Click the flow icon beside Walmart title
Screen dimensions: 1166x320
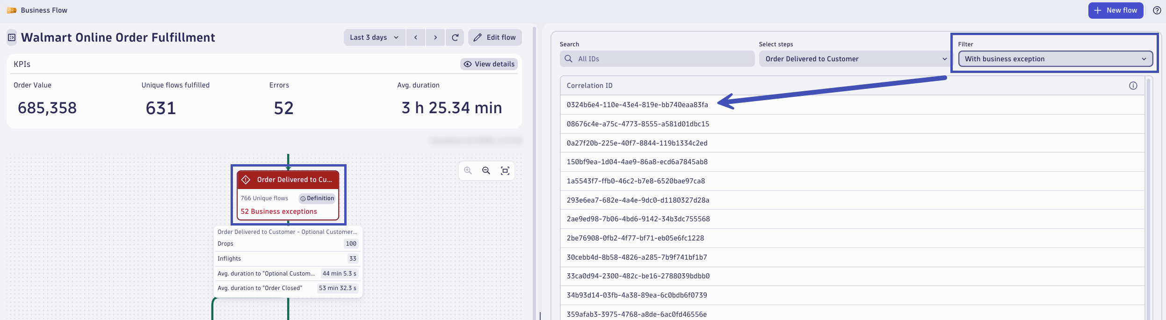tap(12, 37)
